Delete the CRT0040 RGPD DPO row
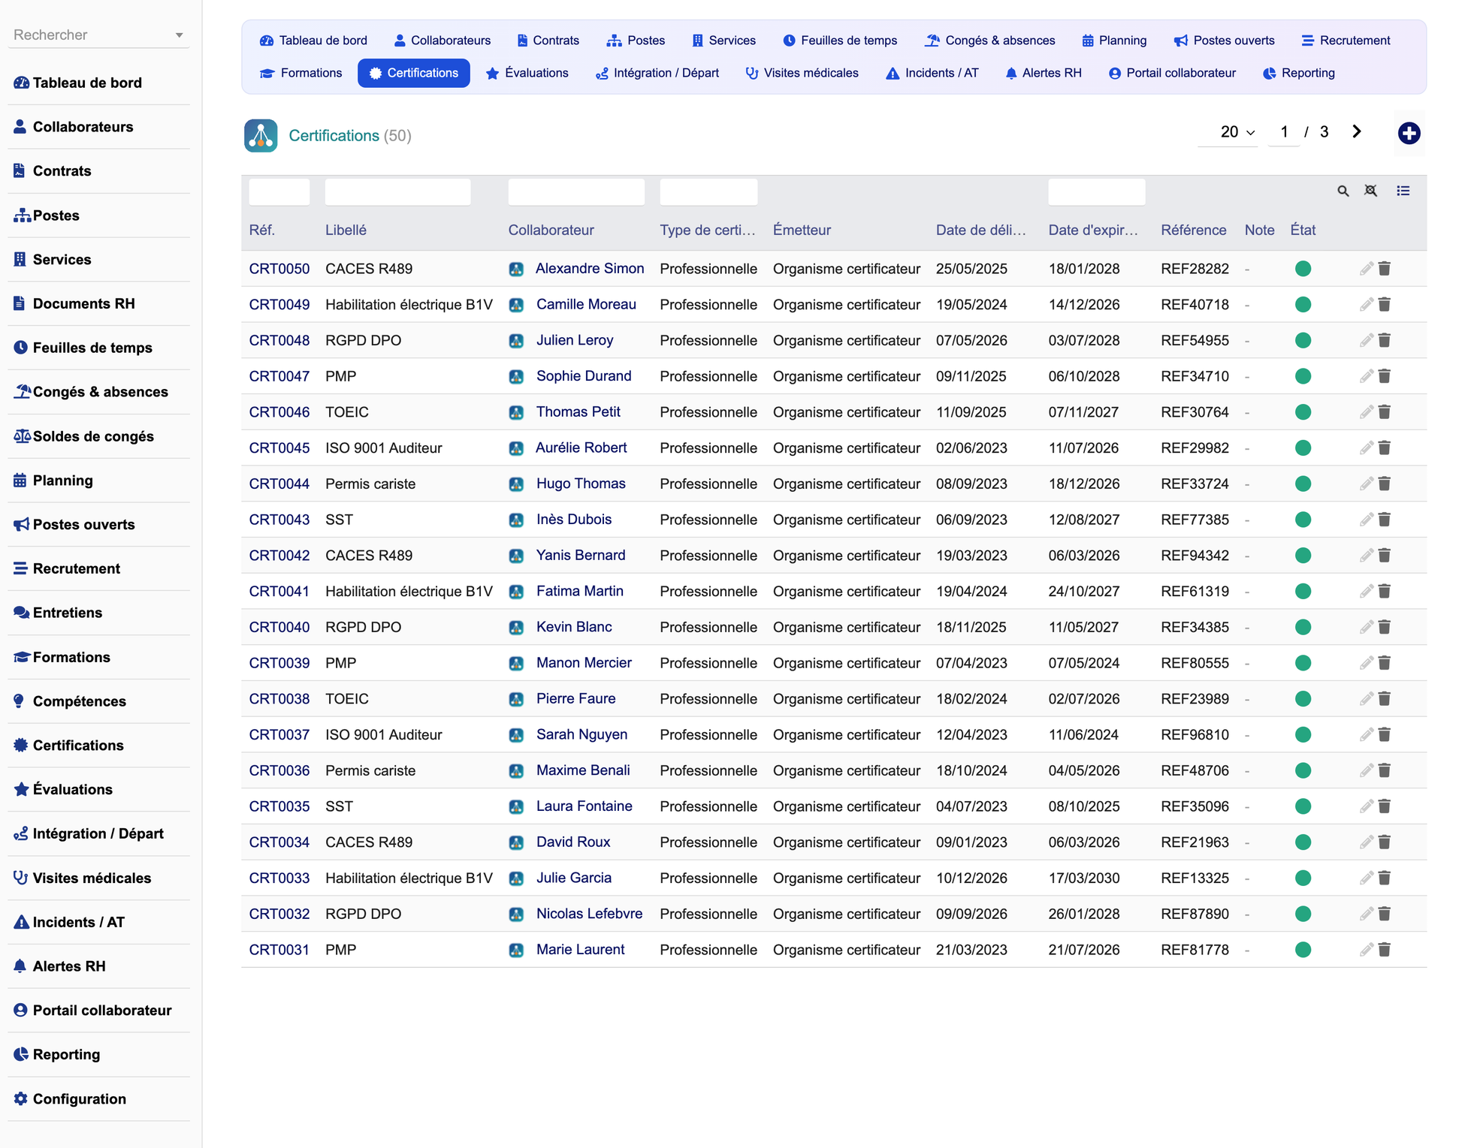 [x=1385, y=627]
